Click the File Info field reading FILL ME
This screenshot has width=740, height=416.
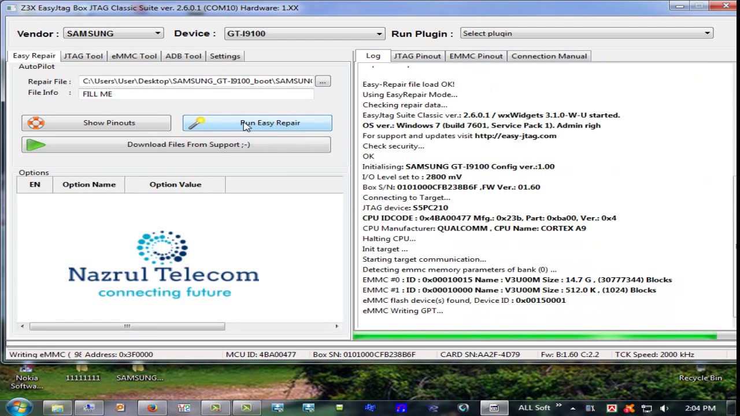pyautogui.click(x=197, y=94)
